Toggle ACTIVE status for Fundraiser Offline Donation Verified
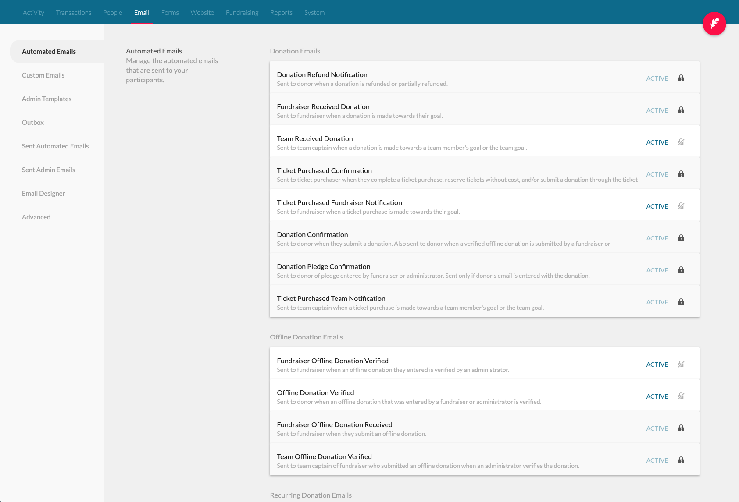The width and height of the screenshot is (739, 502). coord(657,364)
